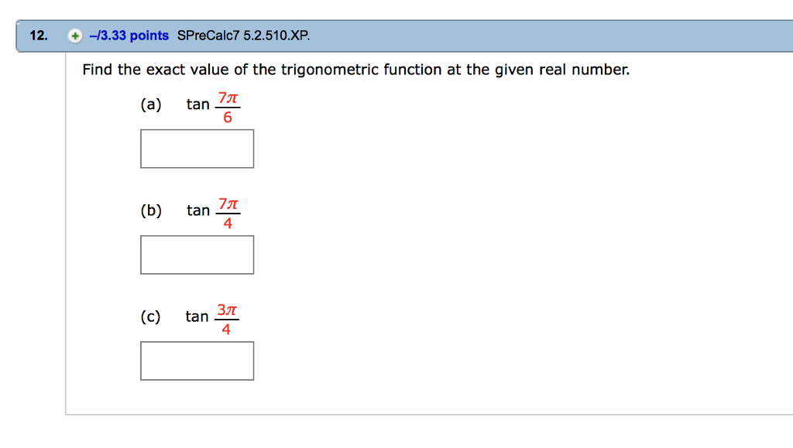Click the part (c) label
Screen dimensions: 793x448
pos(152,316)
